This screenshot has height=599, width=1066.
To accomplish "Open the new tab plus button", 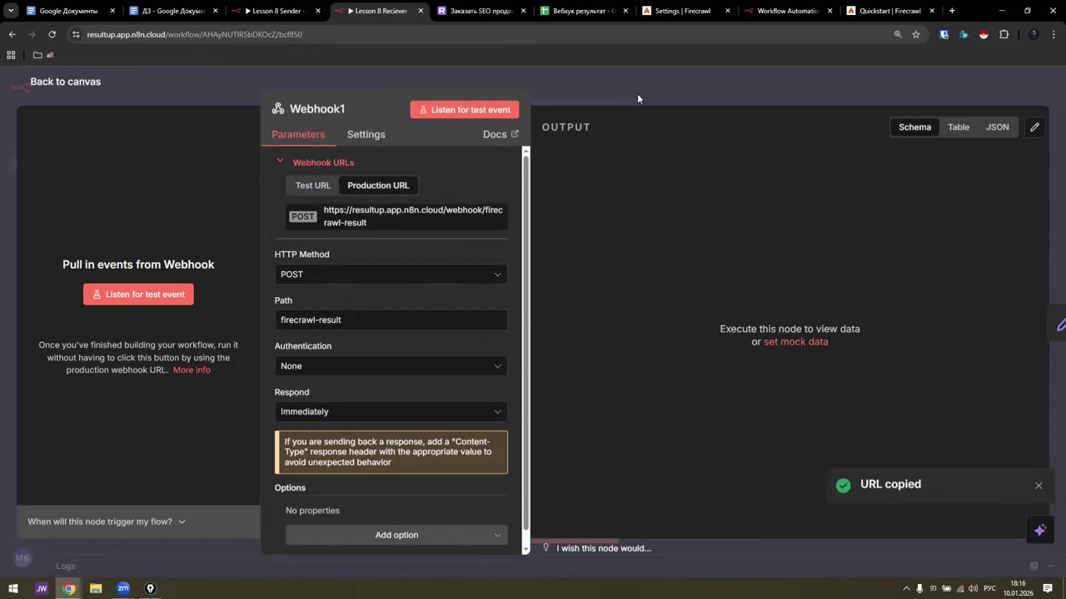I will pos(952,11).
